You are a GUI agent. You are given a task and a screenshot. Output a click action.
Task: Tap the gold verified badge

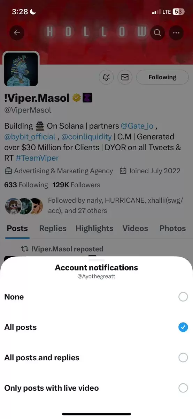click(77, 98)
